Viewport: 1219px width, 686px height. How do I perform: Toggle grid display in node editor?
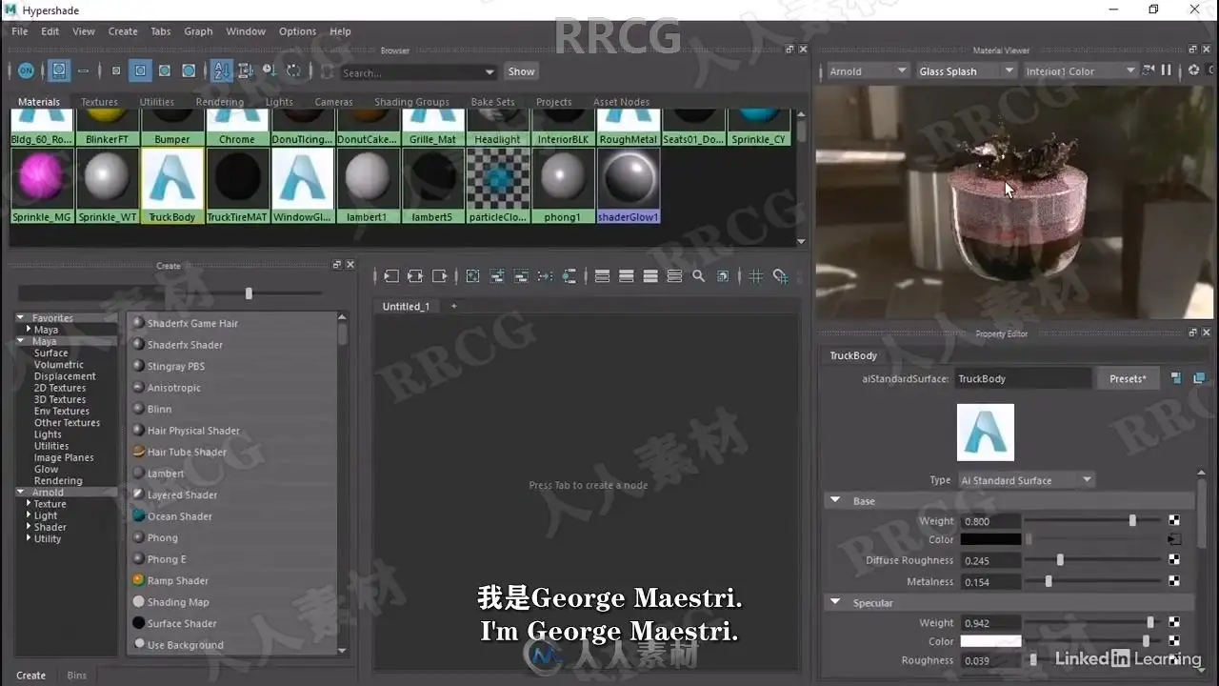click(x=756, y=276)
